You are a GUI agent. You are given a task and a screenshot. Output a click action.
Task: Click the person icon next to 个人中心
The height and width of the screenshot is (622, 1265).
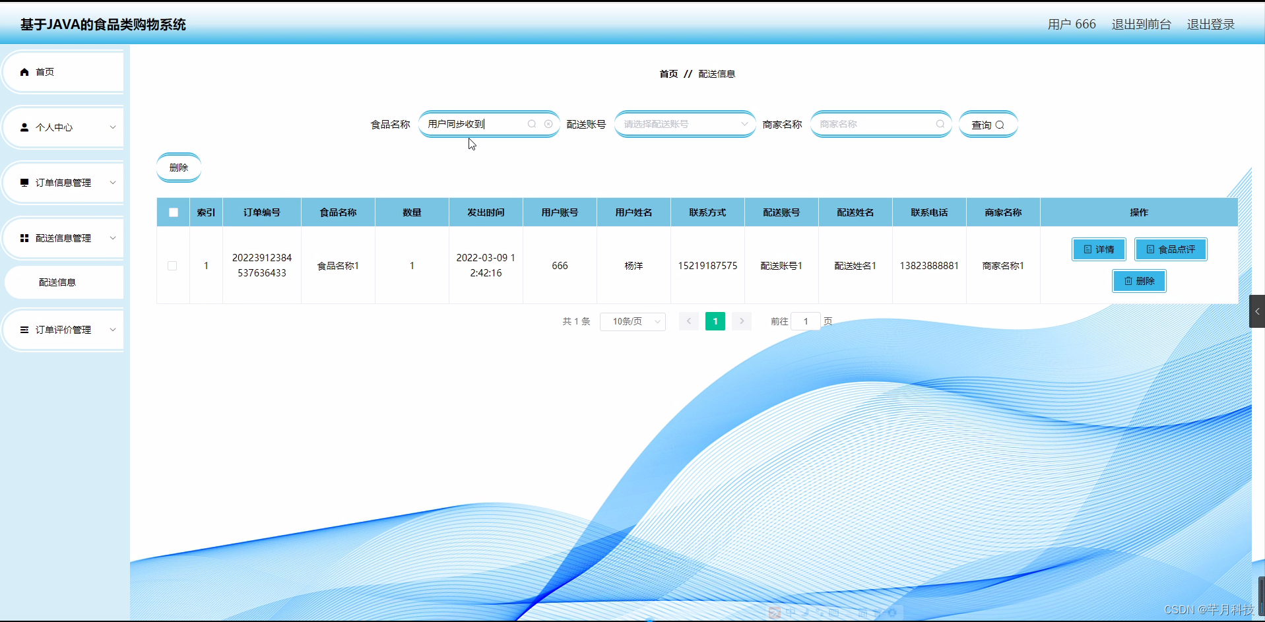24,127
